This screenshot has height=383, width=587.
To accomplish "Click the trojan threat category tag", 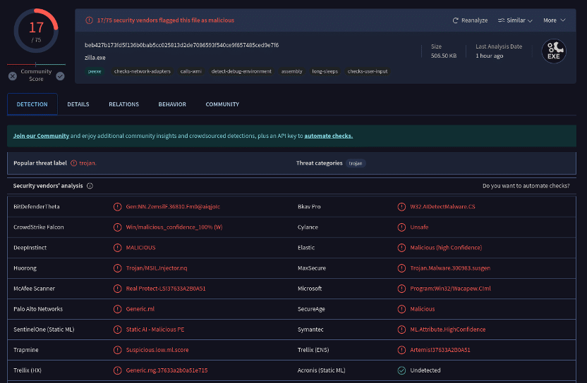I will tap(356, 163).
